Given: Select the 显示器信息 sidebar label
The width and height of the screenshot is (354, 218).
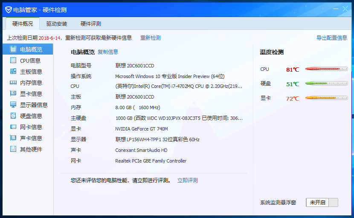Looking at the screenshot, I should [x=34, y=105].
